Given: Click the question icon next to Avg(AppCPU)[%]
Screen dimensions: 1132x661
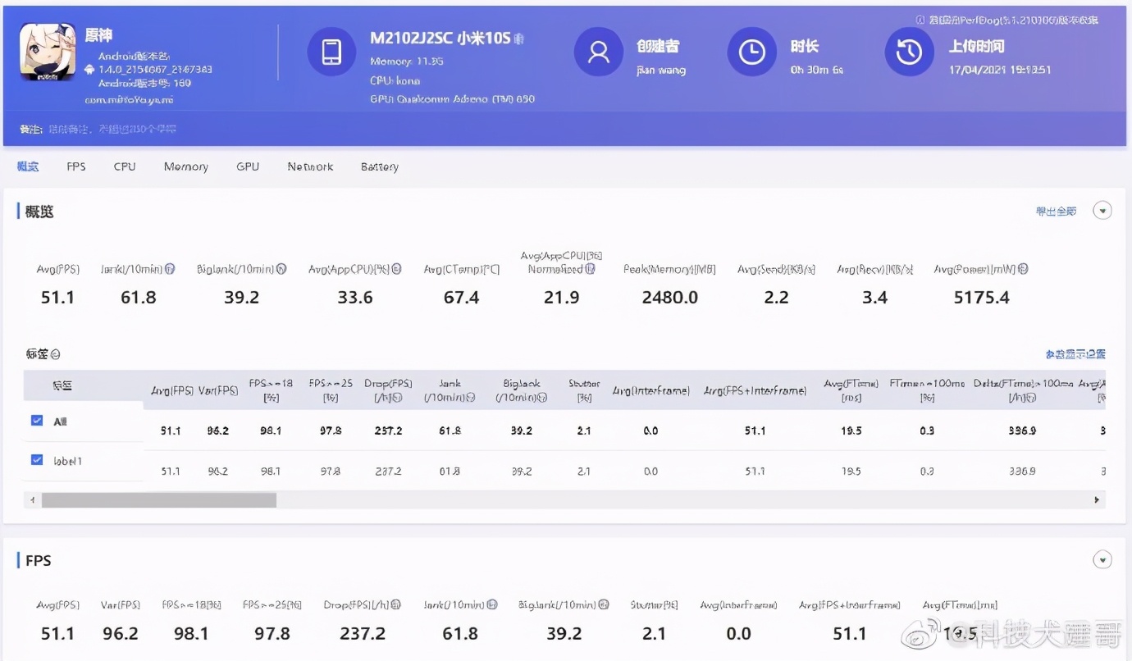Looking at the screenshot, I should 395,268.
